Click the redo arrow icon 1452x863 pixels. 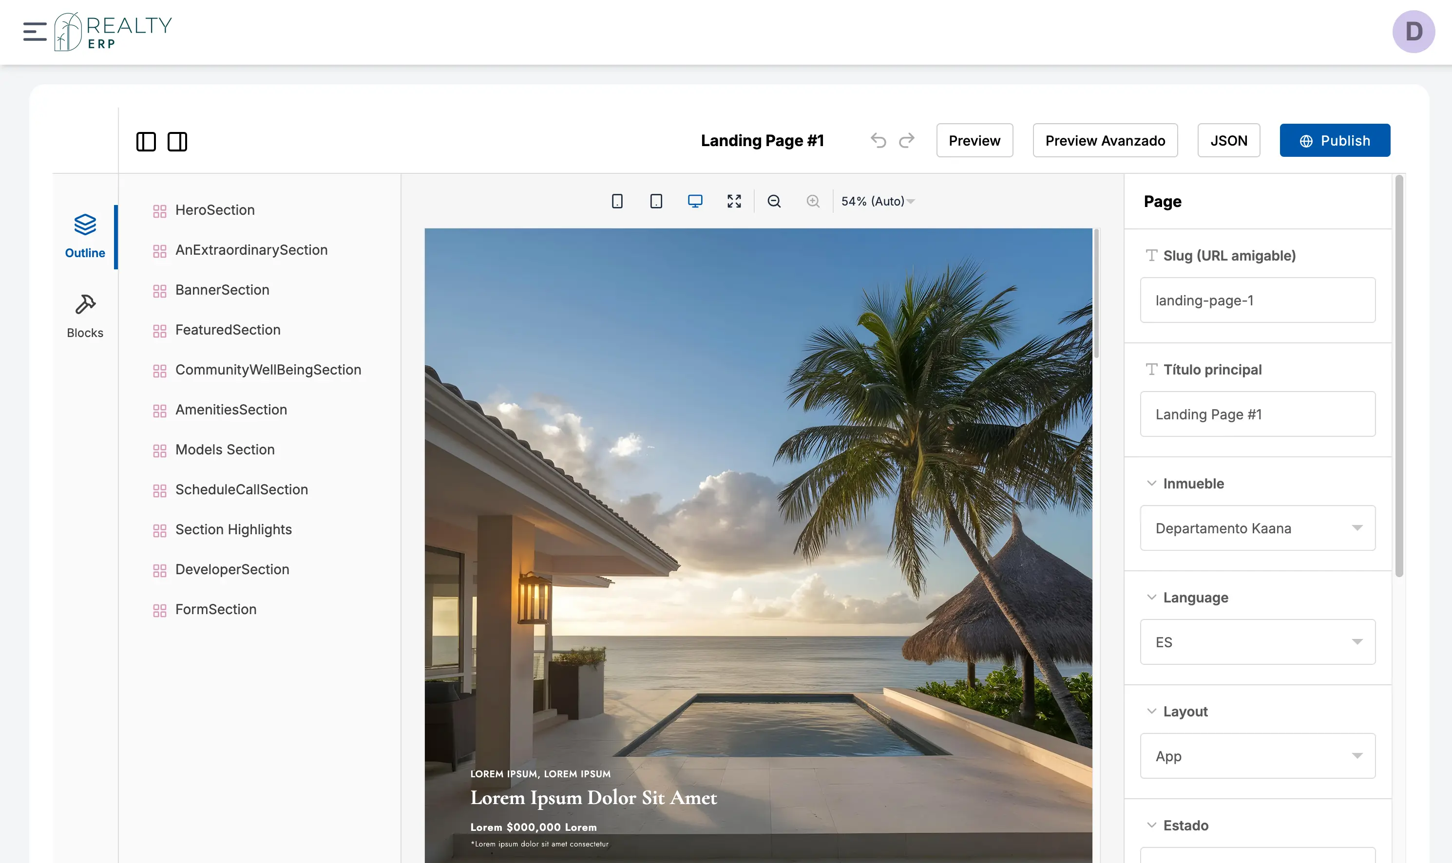(907, 141)
